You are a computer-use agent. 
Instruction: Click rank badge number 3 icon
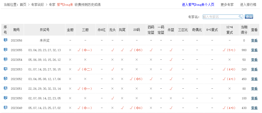[x=5, y=59]
